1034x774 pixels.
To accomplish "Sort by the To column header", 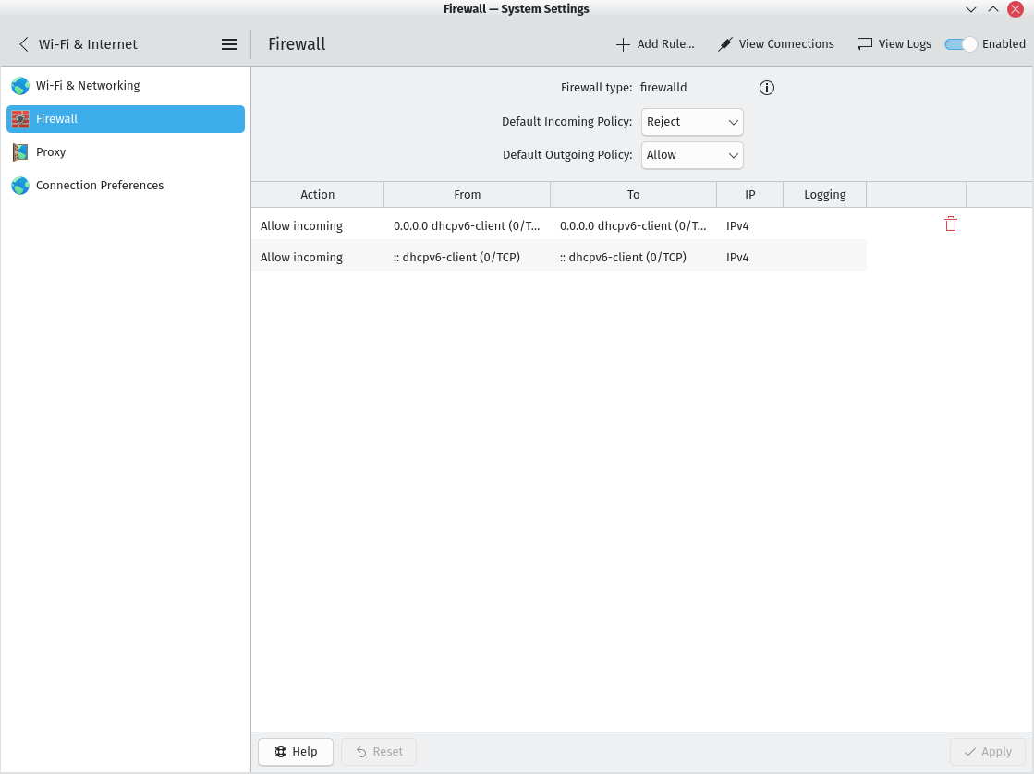I will [633, 195].
